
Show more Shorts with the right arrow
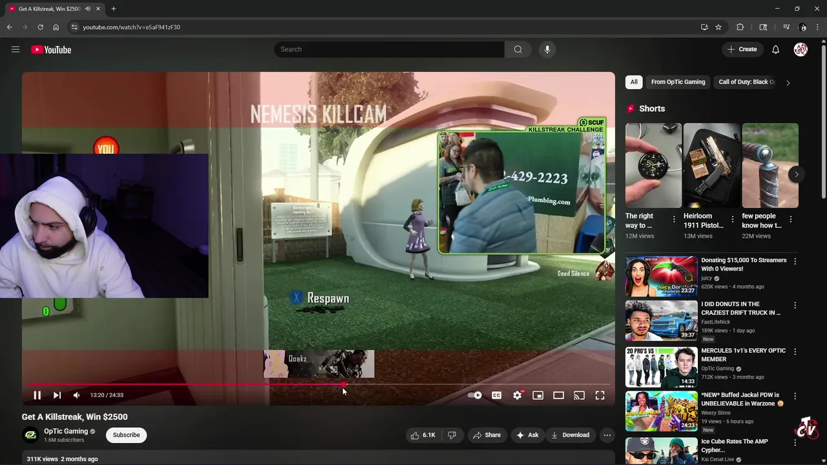[x=796, y=174]
